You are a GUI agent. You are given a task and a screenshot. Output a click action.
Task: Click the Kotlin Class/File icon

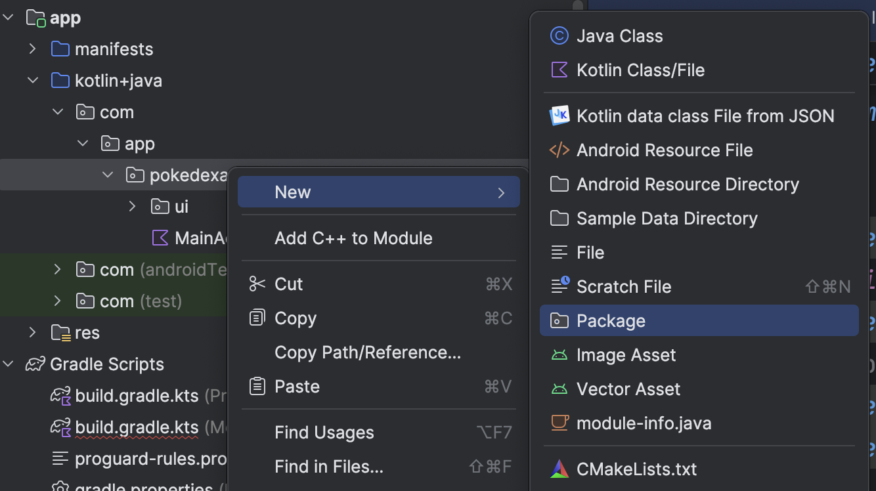coord(559,70)
